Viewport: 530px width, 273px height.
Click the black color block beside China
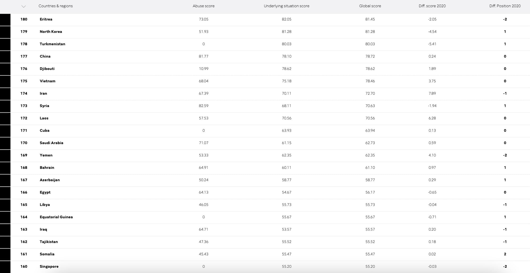[5, 56]
